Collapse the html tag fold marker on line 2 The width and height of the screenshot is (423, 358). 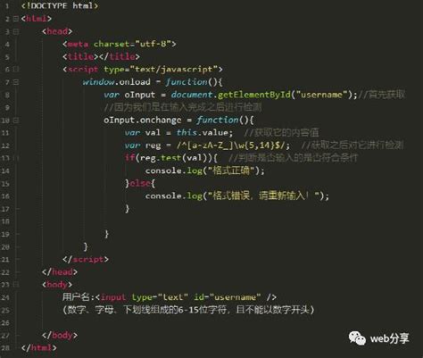tap(16, 19)
